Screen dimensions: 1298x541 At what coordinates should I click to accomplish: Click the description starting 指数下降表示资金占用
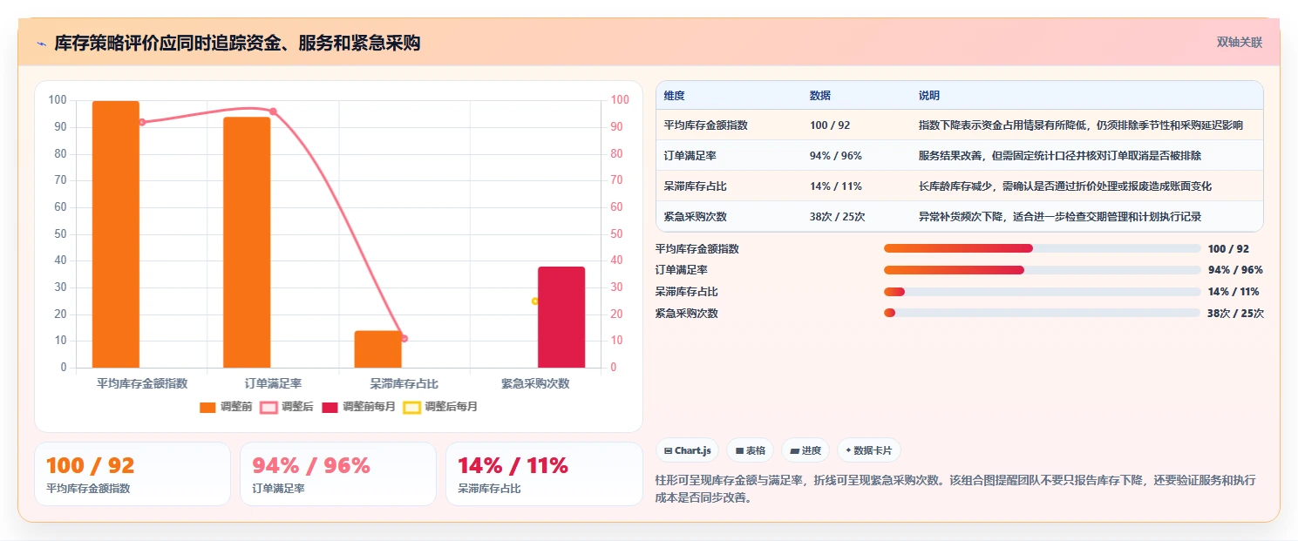tap(1081, 125)
